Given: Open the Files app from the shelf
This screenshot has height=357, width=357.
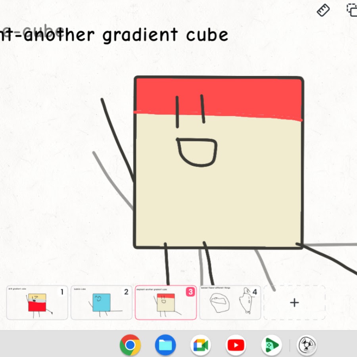Looking at the screenshot, I should tap(165, 345).
